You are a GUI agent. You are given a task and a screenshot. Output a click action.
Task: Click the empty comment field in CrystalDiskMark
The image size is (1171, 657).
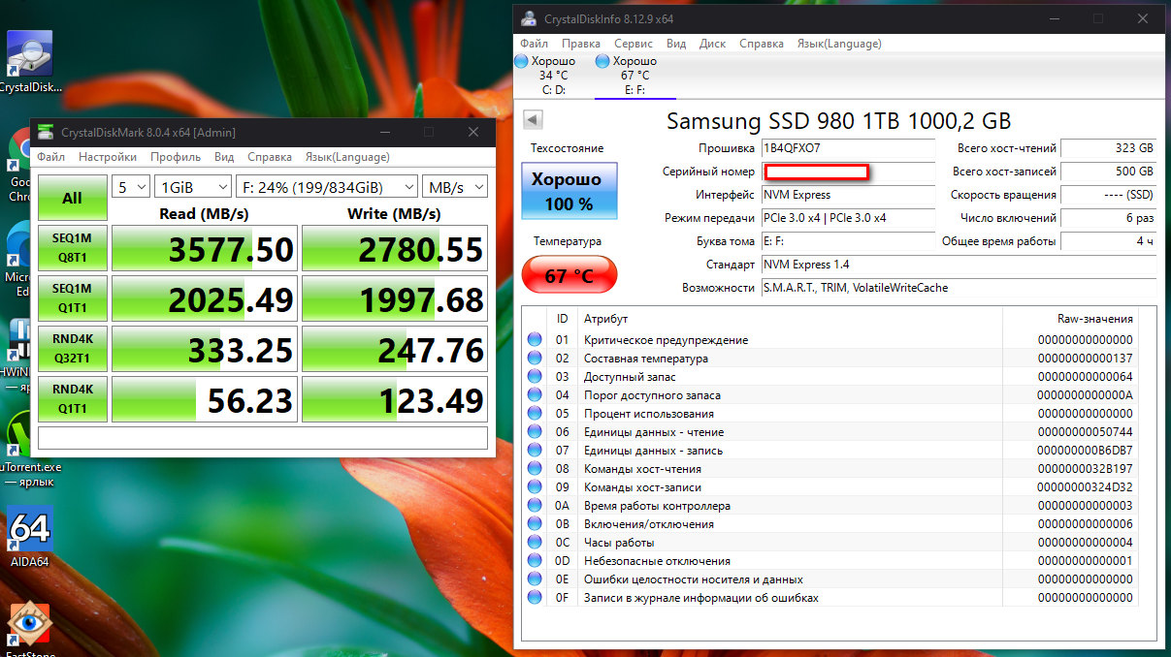tap(263, 438)
